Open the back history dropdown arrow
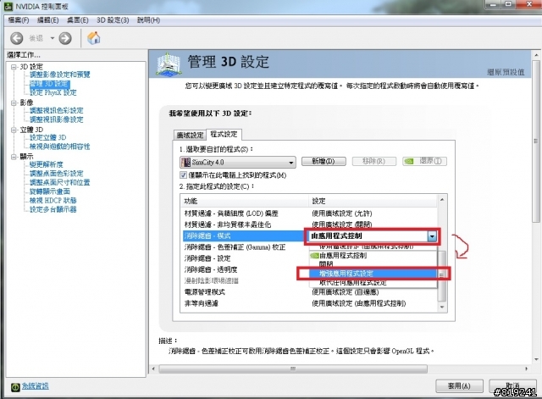The image size is (542, 399). (x=53, y=38)
